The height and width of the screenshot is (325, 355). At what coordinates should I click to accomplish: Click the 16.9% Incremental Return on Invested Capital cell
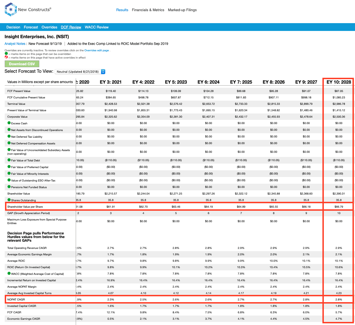coord(111,280)
